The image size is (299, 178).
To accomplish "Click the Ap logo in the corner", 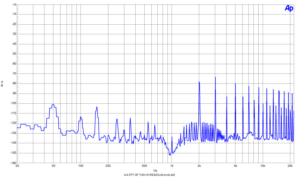I will 289,8.
